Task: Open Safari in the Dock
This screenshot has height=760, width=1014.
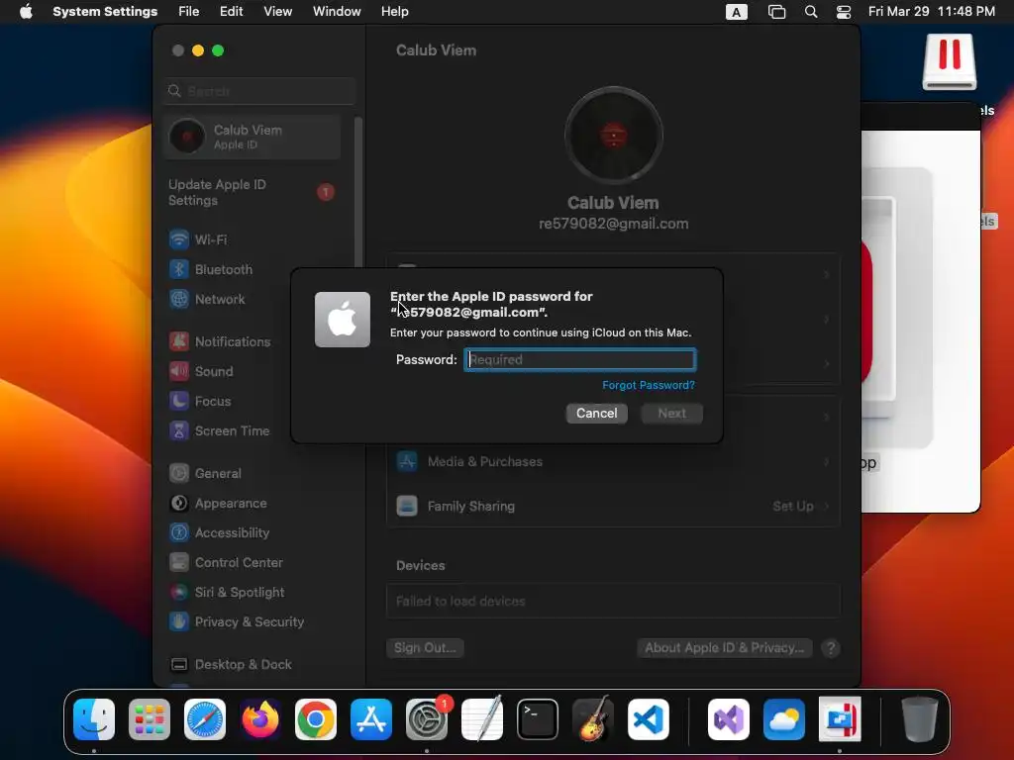Action: coord(205,719)
